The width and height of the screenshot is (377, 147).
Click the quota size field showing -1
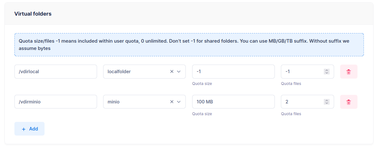point(233,72)
